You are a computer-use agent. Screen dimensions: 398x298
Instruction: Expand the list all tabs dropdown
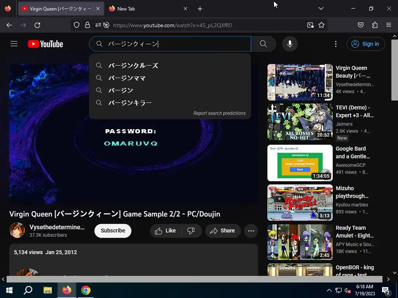click(321, 9)
